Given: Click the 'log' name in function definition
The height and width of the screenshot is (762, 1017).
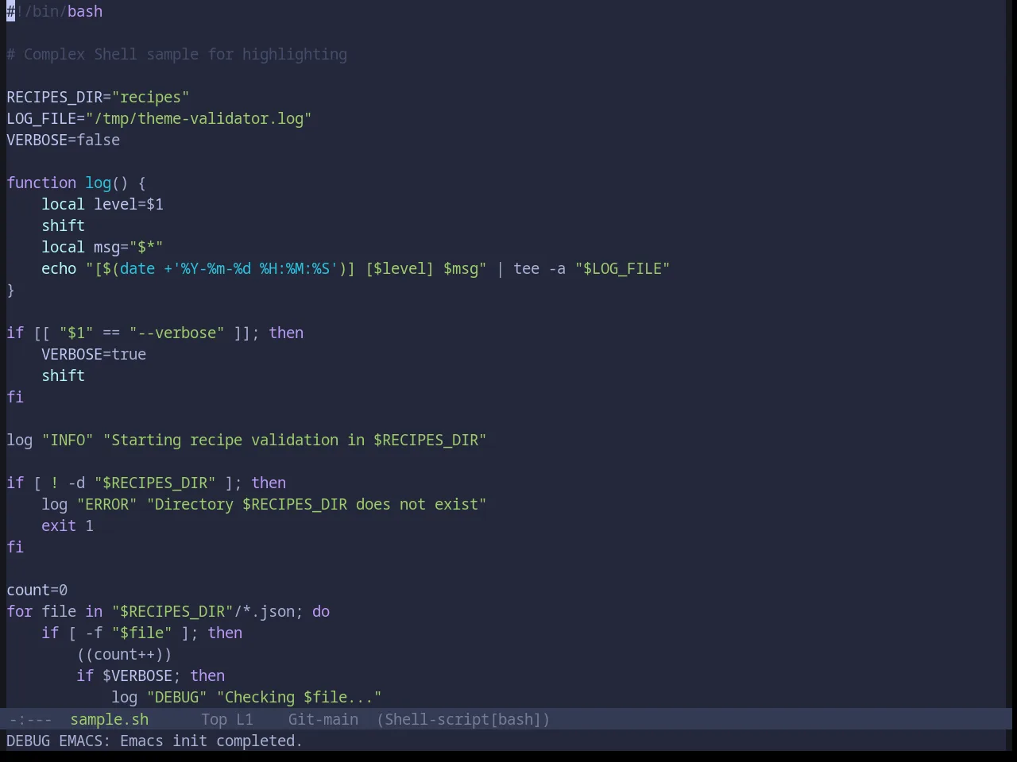Looking at the screenshot, I should click(99, 183).
